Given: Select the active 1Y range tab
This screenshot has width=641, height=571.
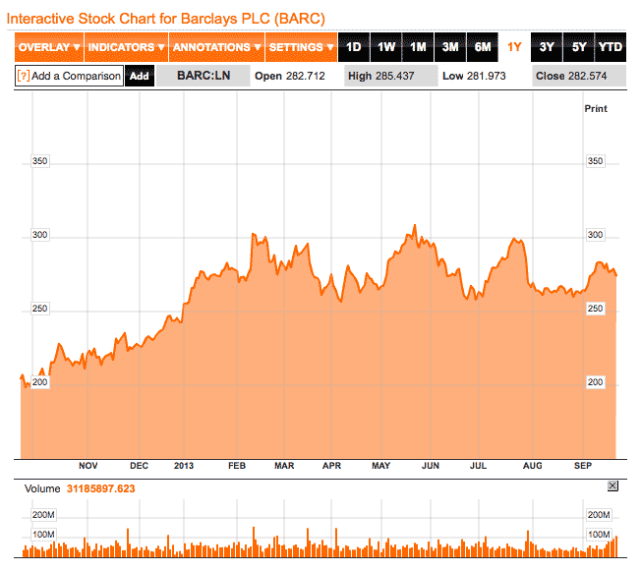Looking at the screenshot, I should pyautogui.click(x=514, y=47).
